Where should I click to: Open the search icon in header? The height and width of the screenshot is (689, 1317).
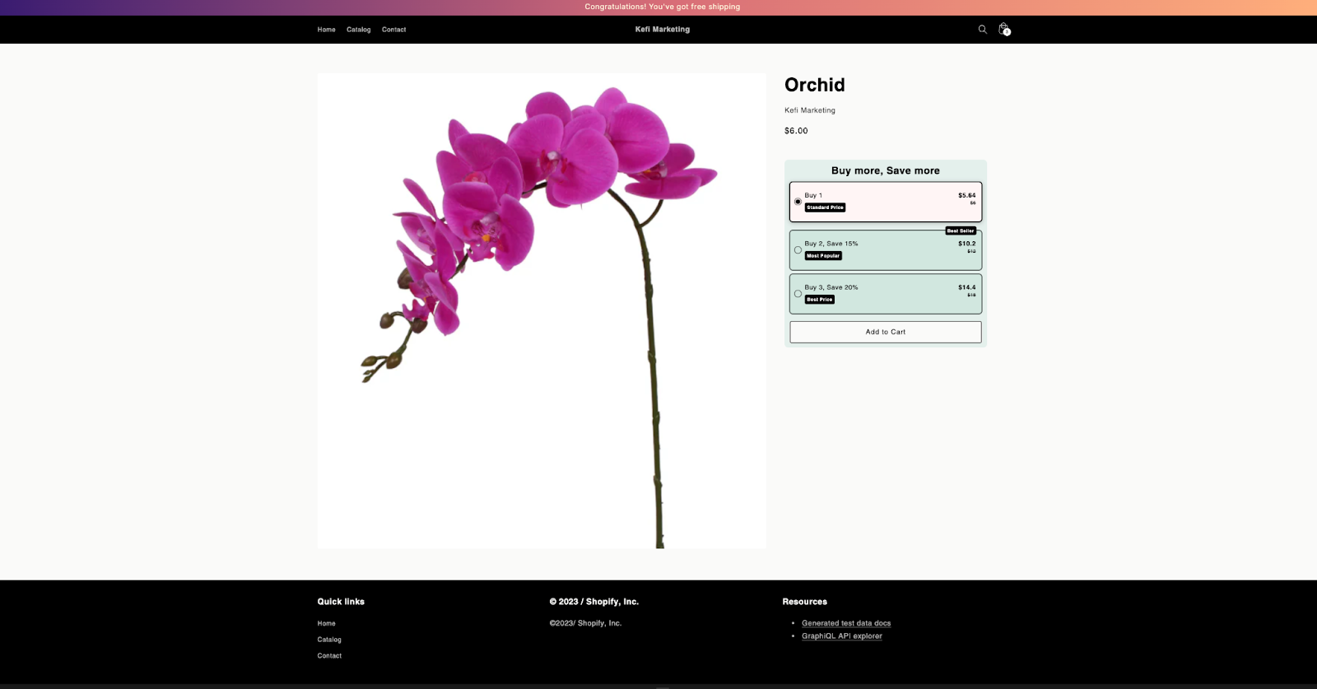982,30
